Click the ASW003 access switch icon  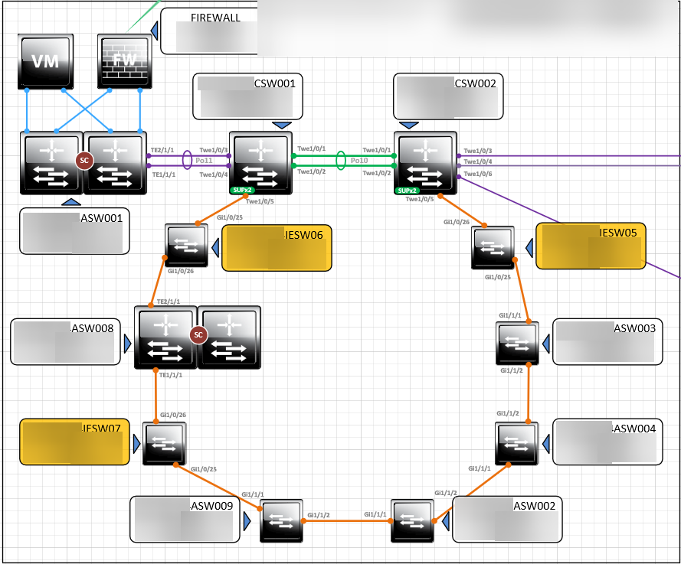pos(518,342)
